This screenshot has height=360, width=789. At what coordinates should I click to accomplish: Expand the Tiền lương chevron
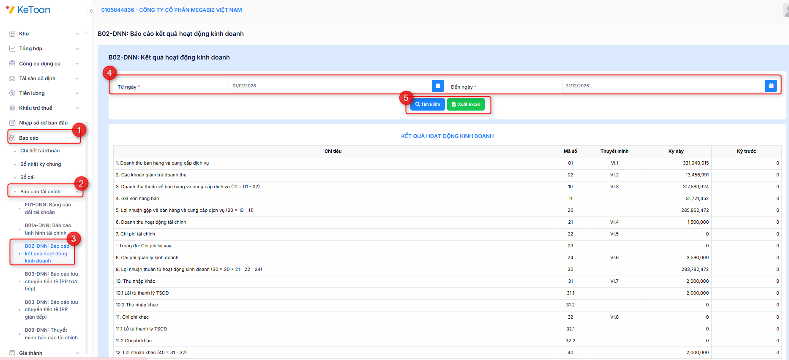coord(77,93)
